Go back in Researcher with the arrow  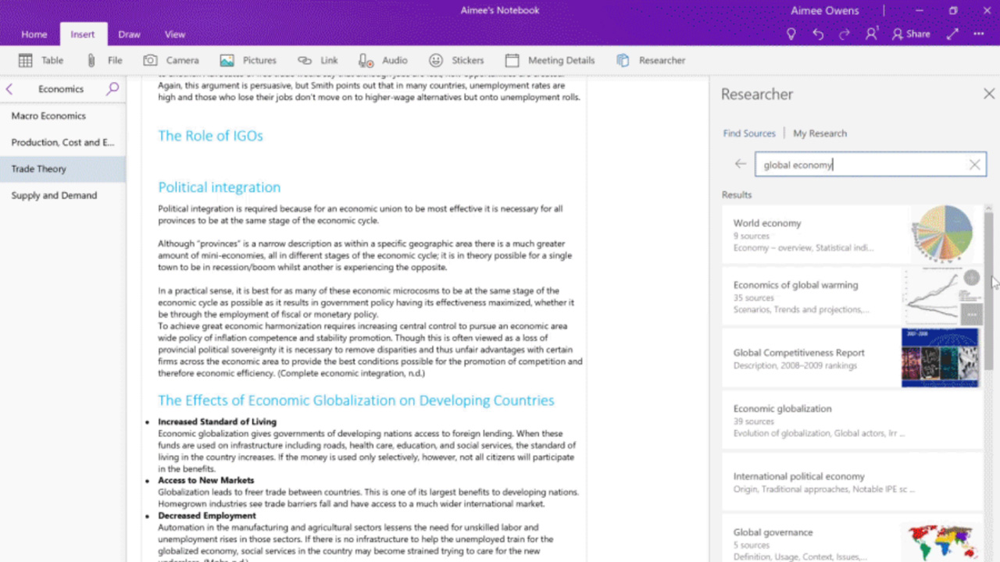(740, 164)
